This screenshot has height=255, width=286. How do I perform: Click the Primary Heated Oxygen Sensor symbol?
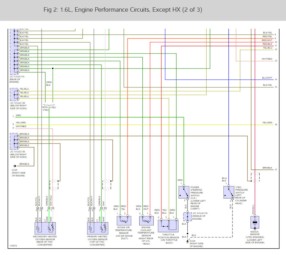click(98, 228)
